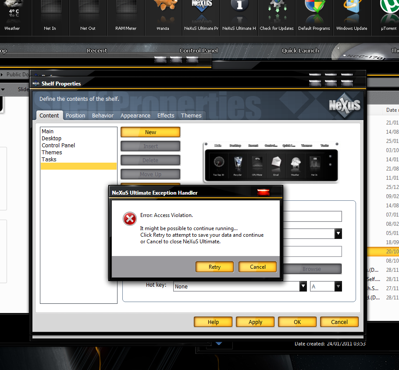Viewport: 399px width, 370px height.
Task: Open the dropdown above the Browse button
Action: coord(338,234)
